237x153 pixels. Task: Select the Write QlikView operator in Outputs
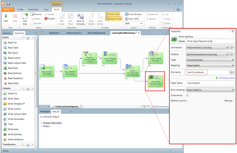5,134
